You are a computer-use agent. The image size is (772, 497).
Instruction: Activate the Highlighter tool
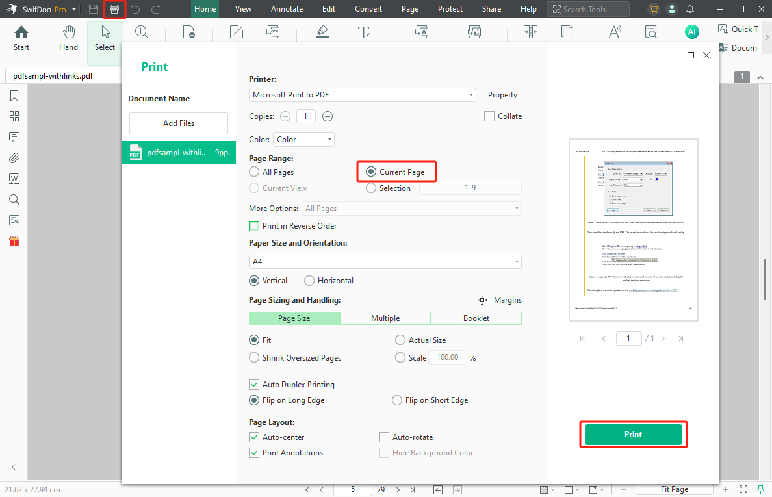322,31
